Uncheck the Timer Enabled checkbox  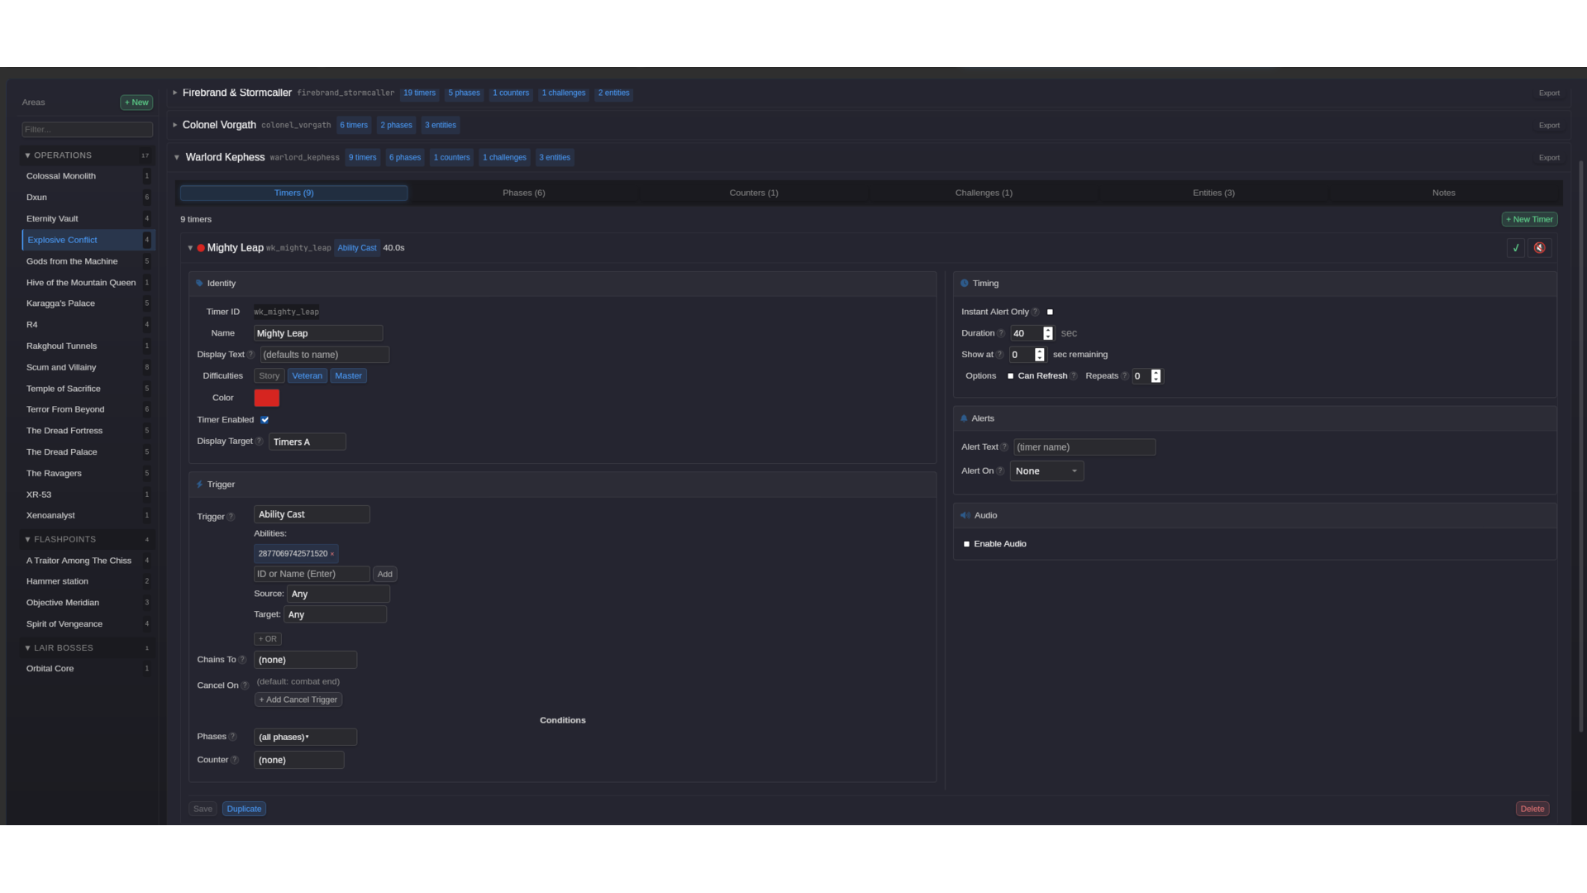coord(264,419)
